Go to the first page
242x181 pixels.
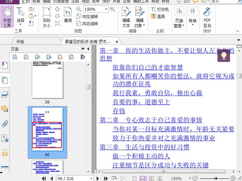(x=44, y=178)
